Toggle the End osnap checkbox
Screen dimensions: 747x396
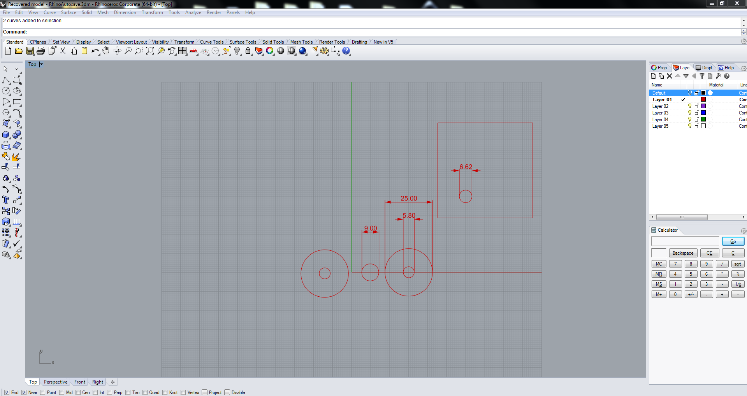7,392
